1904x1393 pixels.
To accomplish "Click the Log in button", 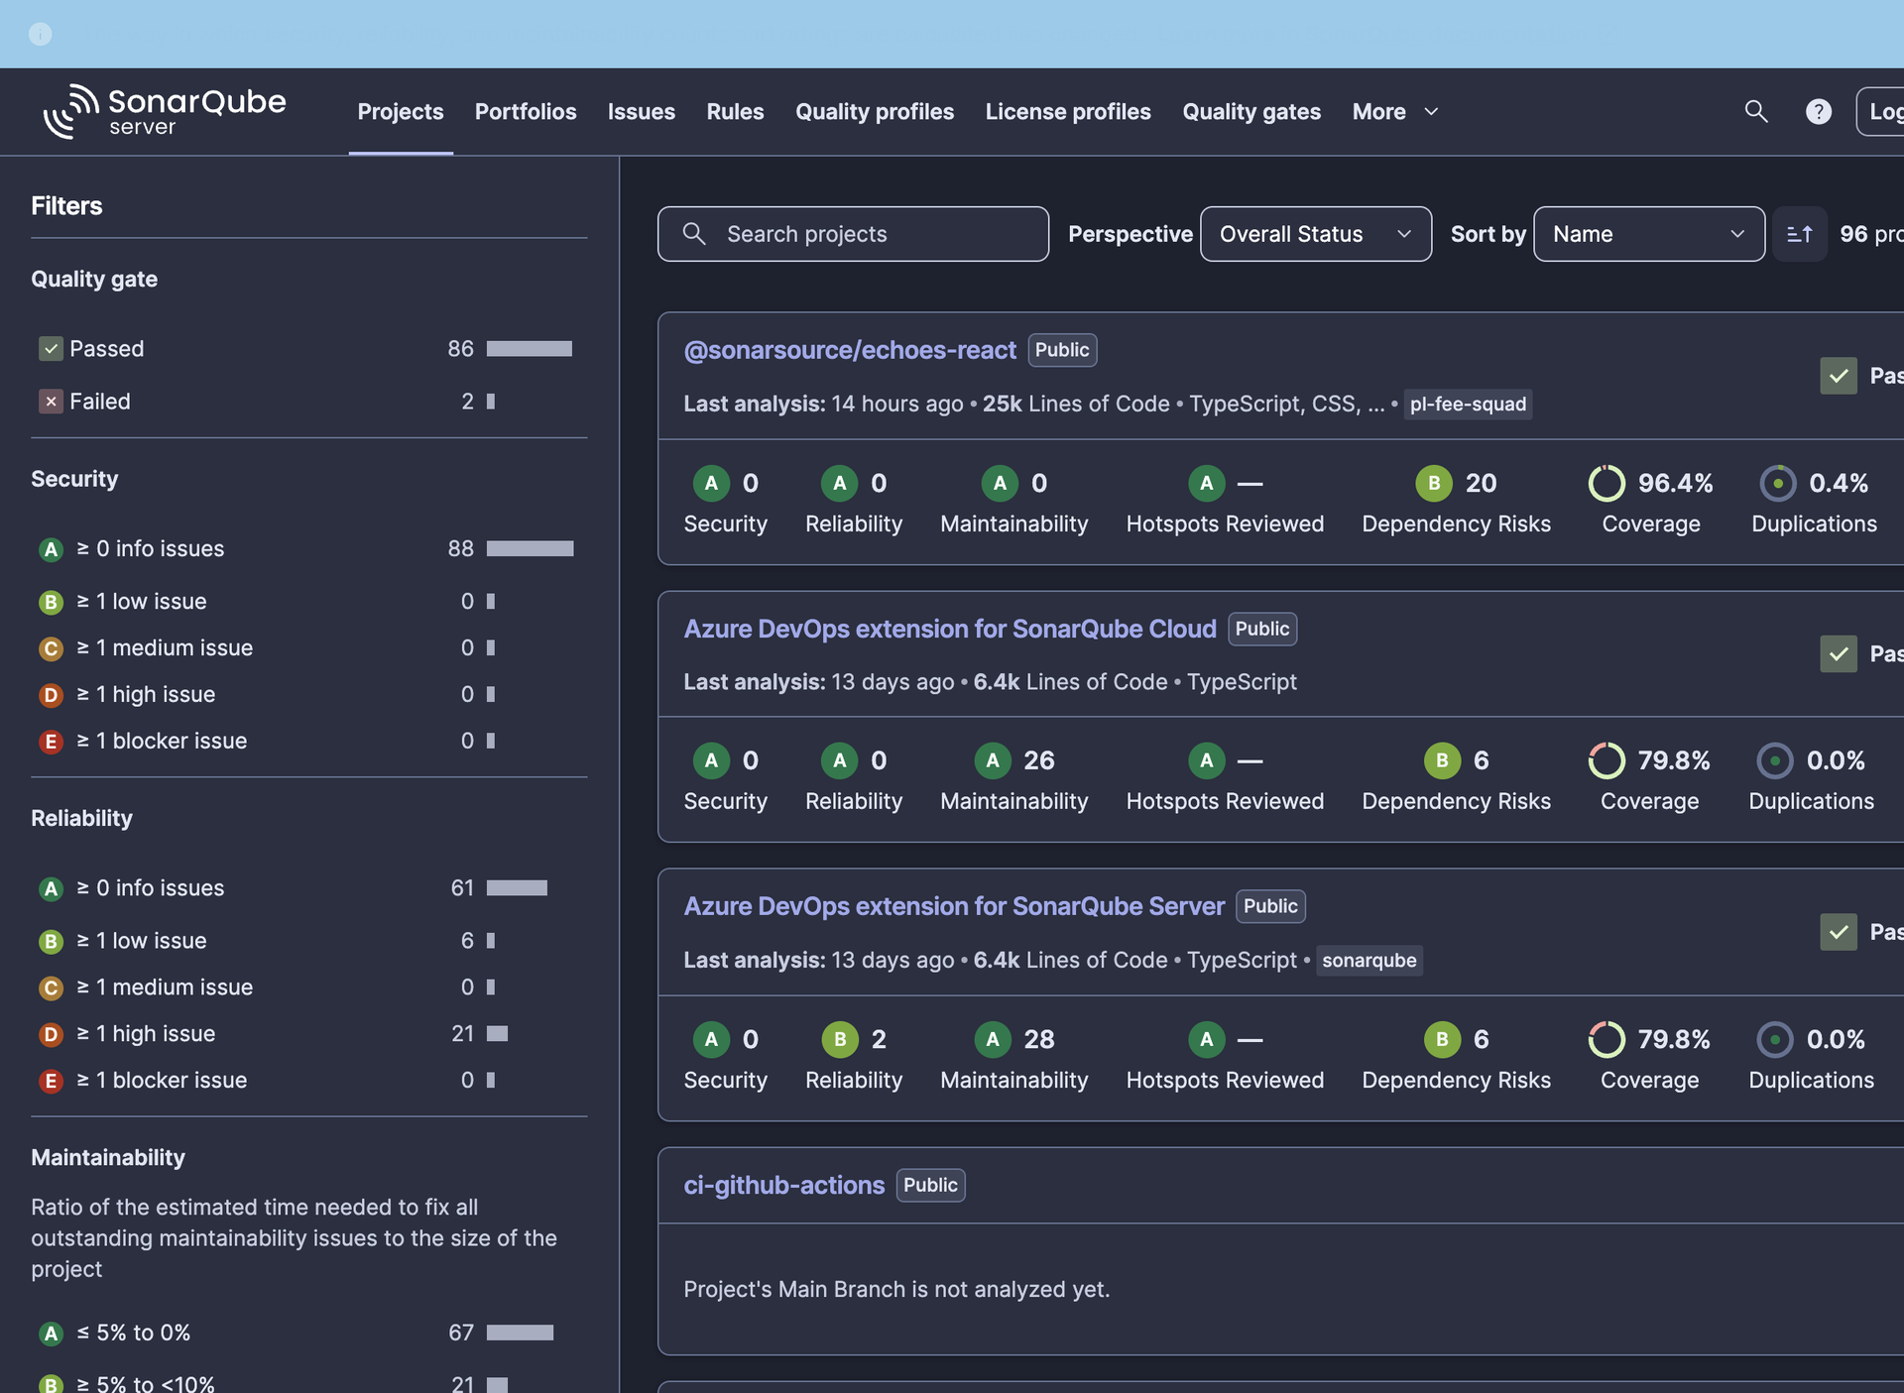I will [x=1880, y=111].
